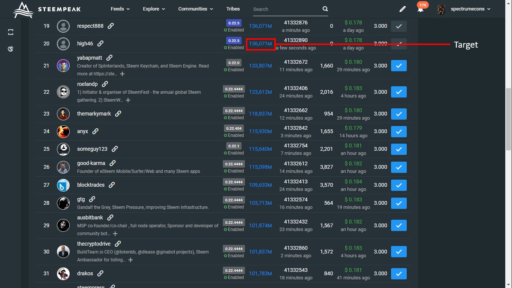Expand yabapmatt's description with plus
Screen dimensions: 512x288
point(122,74)
